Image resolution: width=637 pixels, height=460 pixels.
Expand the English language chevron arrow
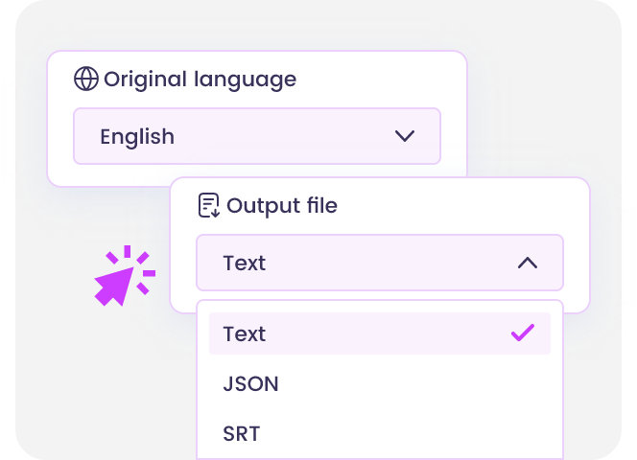(405, 136)
